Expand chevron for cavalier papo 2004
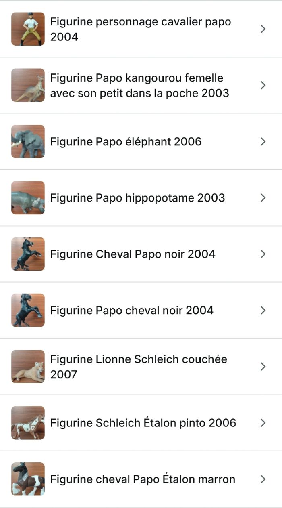Image resolution: width=282 pixels, height=508 pixels. (263, 29)
